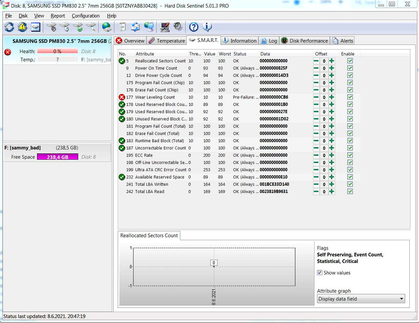Click the blue Refresh arrows toolbar icon

pyautogui.click(x=9, y=27)
